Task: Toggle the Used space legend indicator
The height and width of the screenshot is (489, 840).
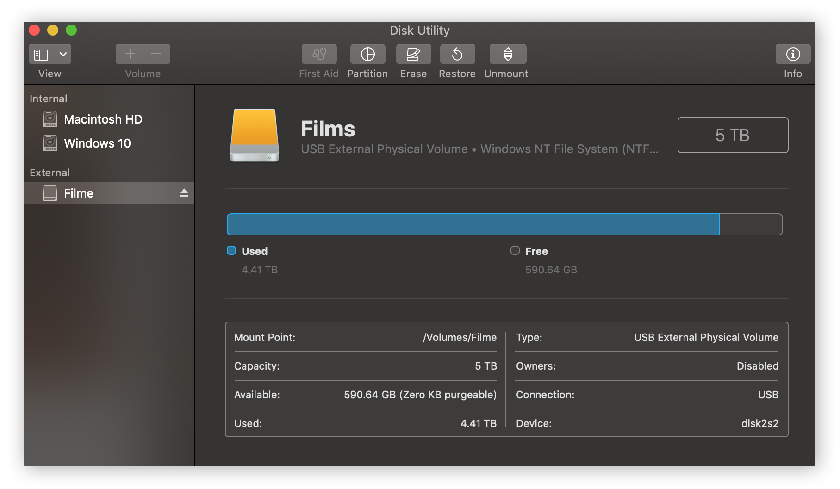Action: [x=231, y=250]
